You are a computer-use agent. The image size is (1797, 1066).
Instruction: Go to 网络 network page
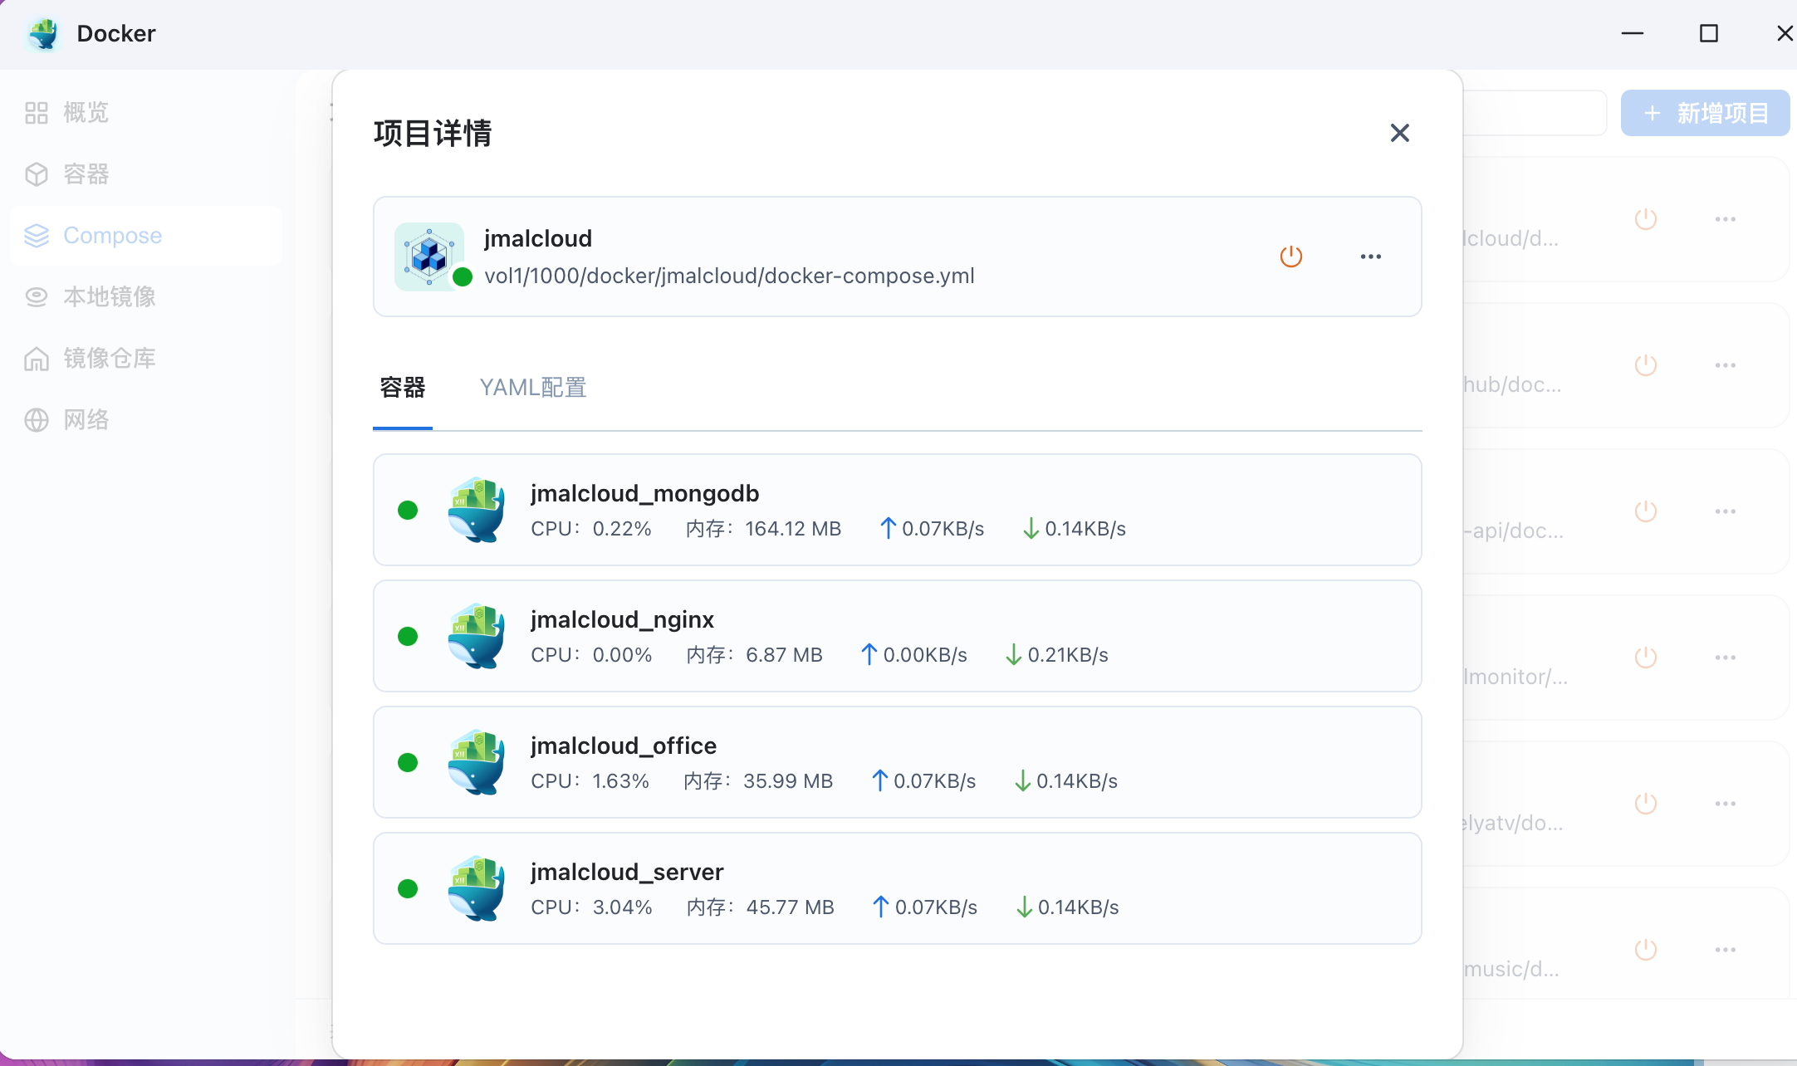point(86,420)
